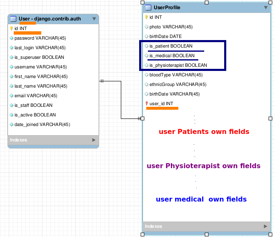The width and height of the screenshot is (275, 237).
Task: Select 'last_name VARCHAR(45)' column
Action: point(41,86)
